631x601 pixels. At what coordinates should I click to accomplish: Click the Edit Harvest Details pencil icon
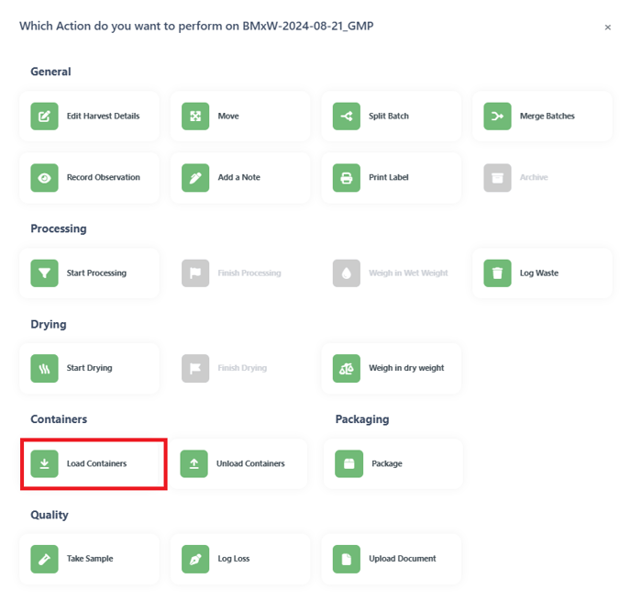(x=44, y=117)
